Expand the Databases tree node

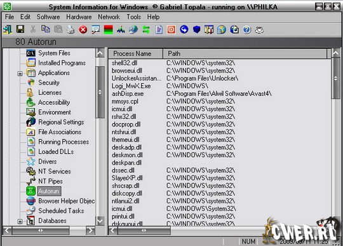pos(20,221)
